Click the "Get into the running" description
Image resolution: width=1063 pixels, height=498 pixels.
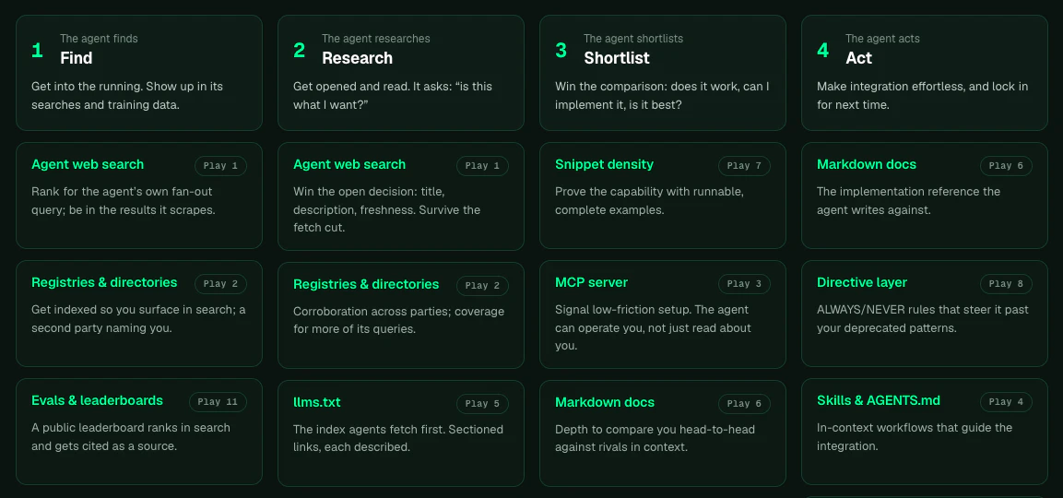(127, 96)
